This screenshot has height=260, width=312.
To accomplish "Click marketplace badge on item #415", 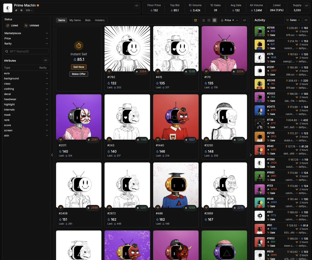I will pos(158,71).
